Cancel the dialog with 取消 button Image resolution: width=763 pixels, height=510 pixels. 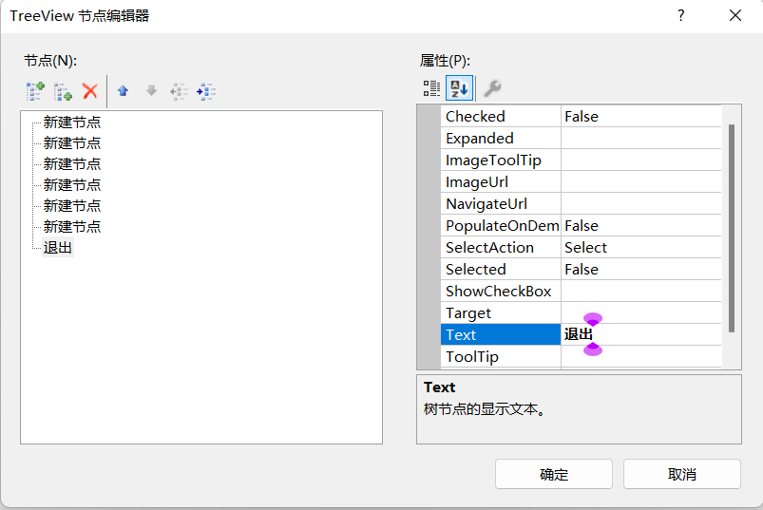tap(681, 474)
